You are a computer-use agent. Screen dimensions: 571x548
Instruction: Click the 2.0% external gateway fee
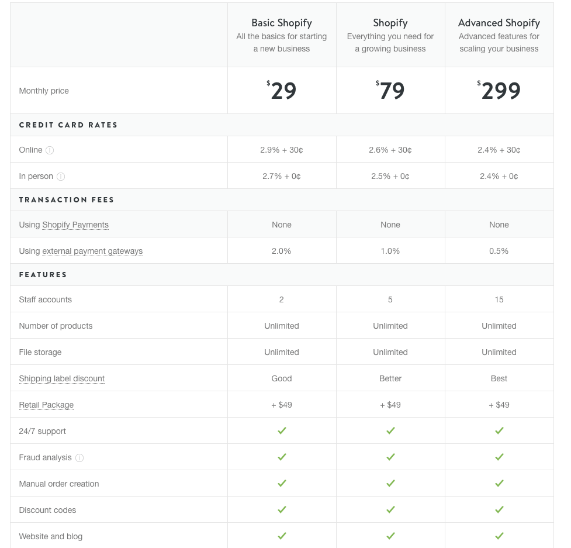pyautogui.click(x=282, y=251)
